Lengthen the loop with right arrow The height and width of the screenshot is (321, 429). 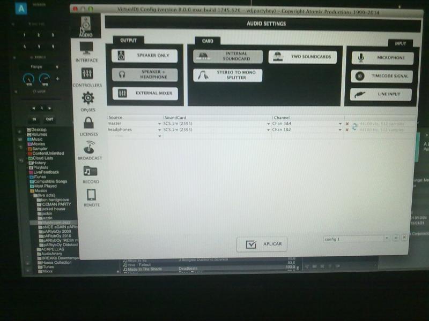(49, 109)
